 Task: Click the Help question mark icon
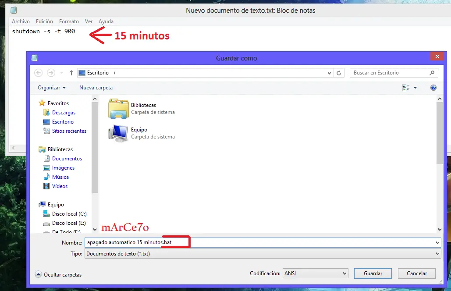coord(433,87)
